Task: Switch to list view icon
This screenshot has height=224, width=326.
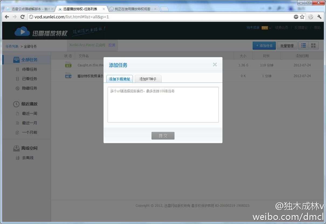Action: [304, 46]
